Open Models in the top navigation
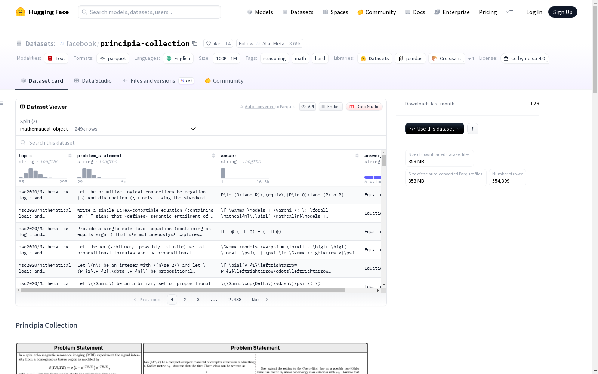Viewport: 598px width, 374px height. click(260, 12)
